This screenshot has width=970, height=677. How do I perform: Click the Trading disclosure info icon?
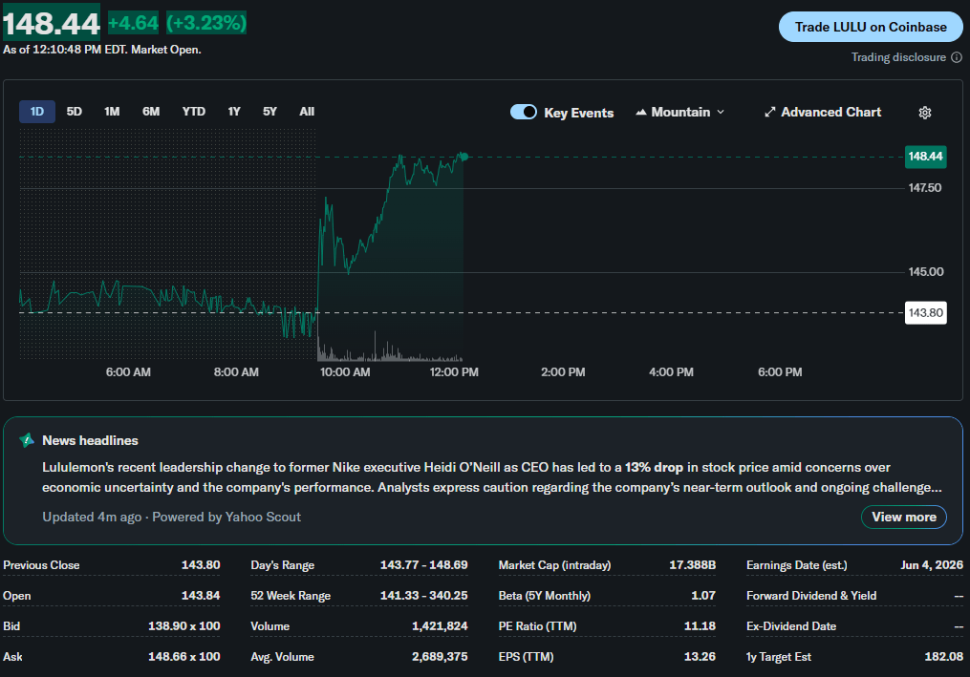coord(957,57)
